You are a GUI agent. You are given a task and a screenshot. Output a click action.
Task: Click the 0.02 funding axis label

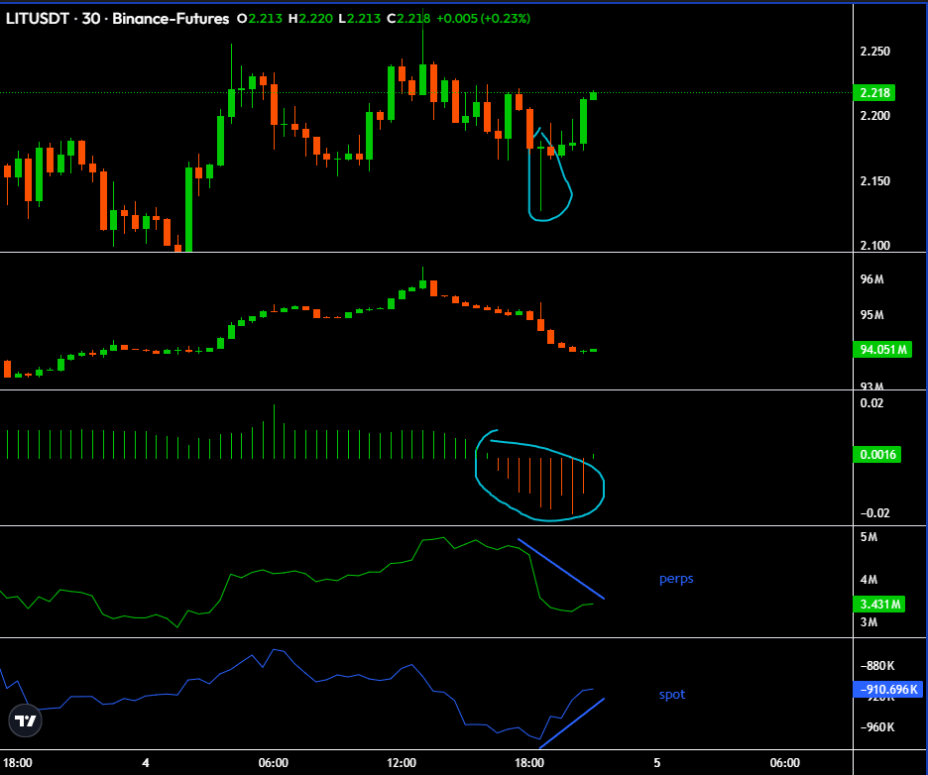(x=871, y=403)
